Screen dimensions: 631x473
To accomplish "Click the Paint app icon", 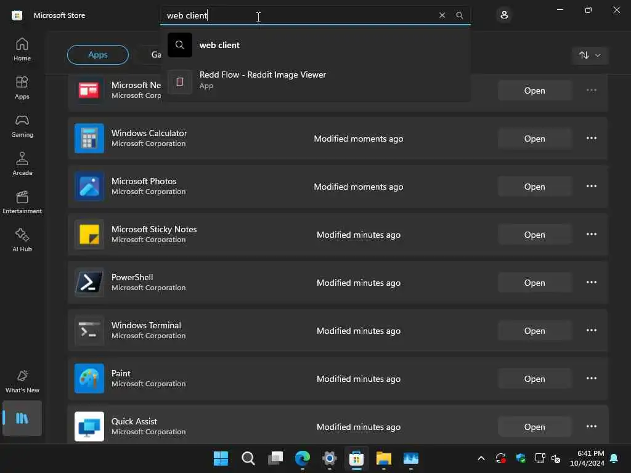I will [89, 379].
